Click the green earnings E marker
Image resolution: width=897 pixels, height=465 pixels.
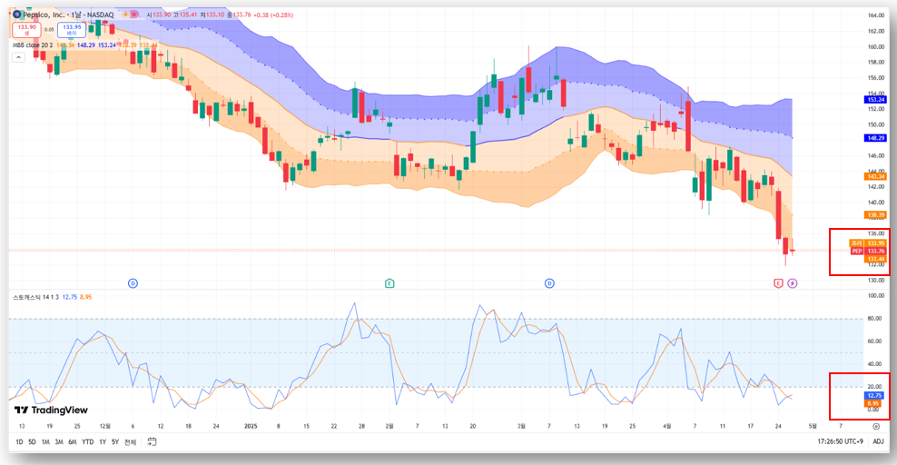389,283
